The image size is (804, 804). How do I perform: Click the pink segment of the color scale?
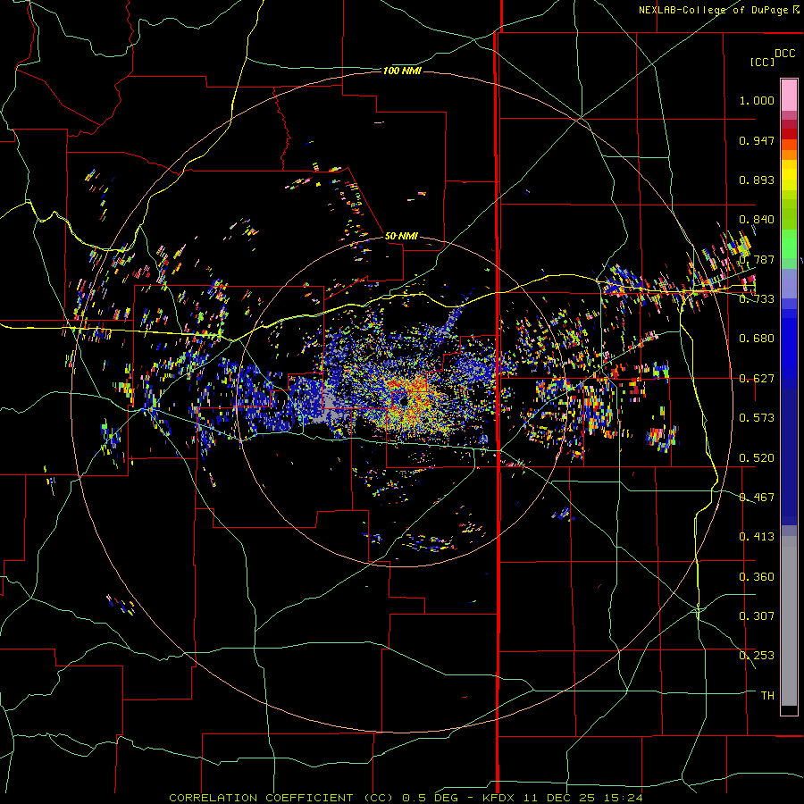pos(789,96)
